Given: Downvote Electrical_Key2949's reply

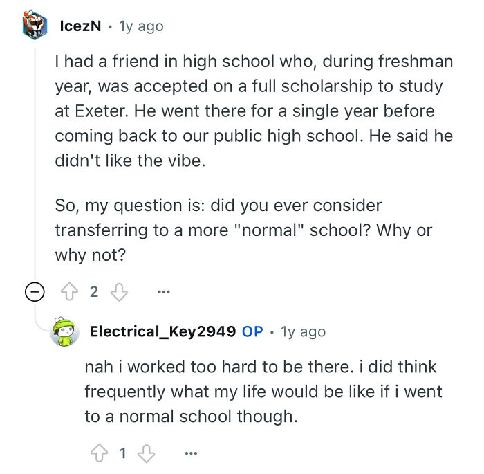Looking at the screenshot, I should point(146,453).
